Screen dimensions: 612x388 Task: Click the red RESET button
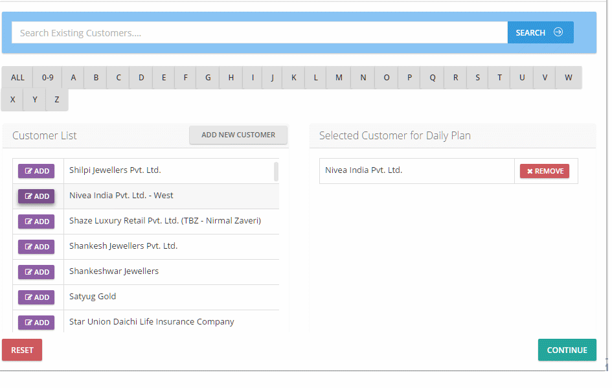tap(22, 350)
